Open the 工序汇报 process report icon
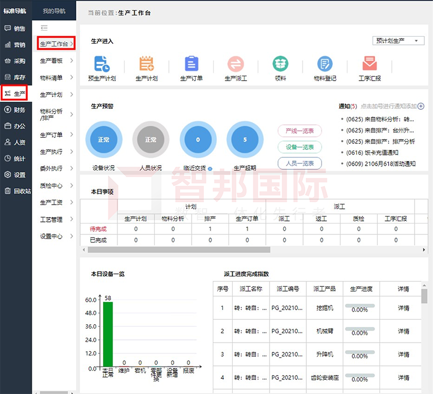433x394 pixels. pos(370,65)
